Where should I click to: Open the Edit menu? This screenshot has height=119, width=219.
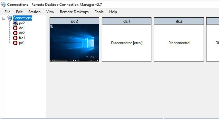(x=19, y=12)
